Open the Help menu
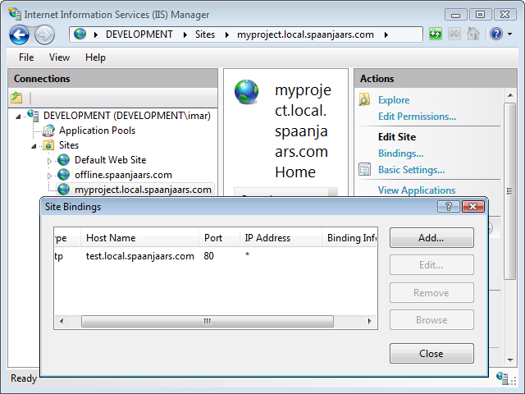The image size is (525, 394). tap(95, 57)
